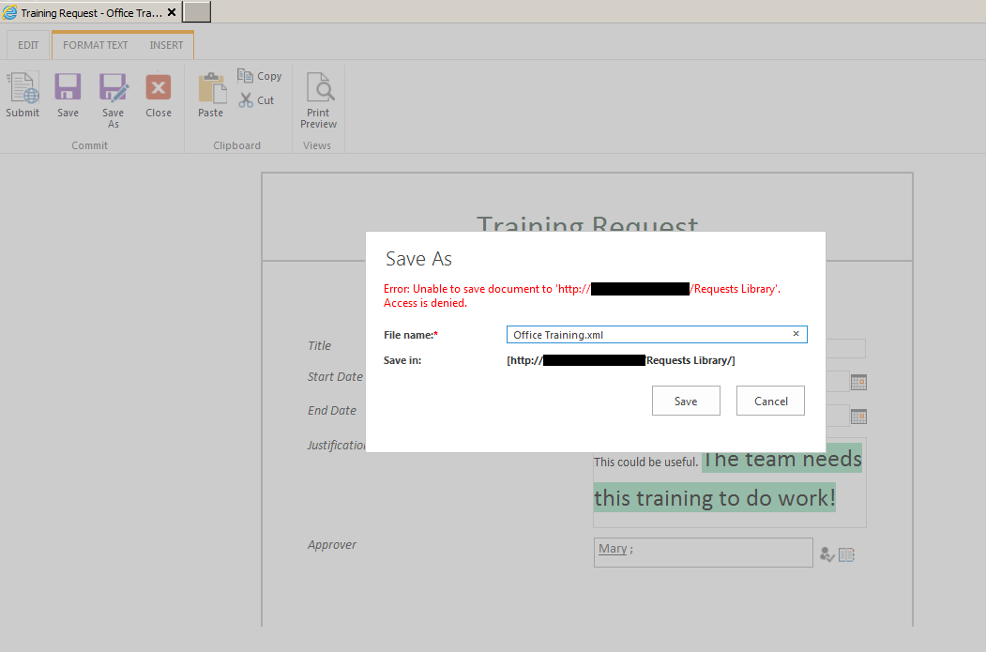The image size is (986, 652).
Task: Switch to the EDIT ribbon tab
Action: 28,45
